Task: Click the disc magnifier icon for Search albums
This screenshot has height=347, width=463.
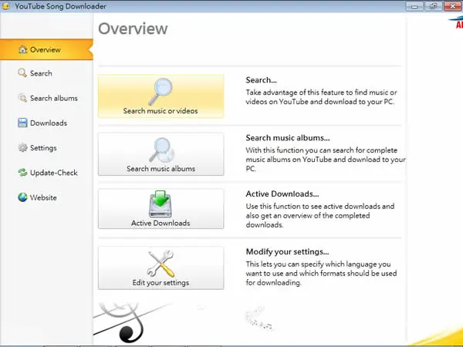Action: click(x=22, y=98)
